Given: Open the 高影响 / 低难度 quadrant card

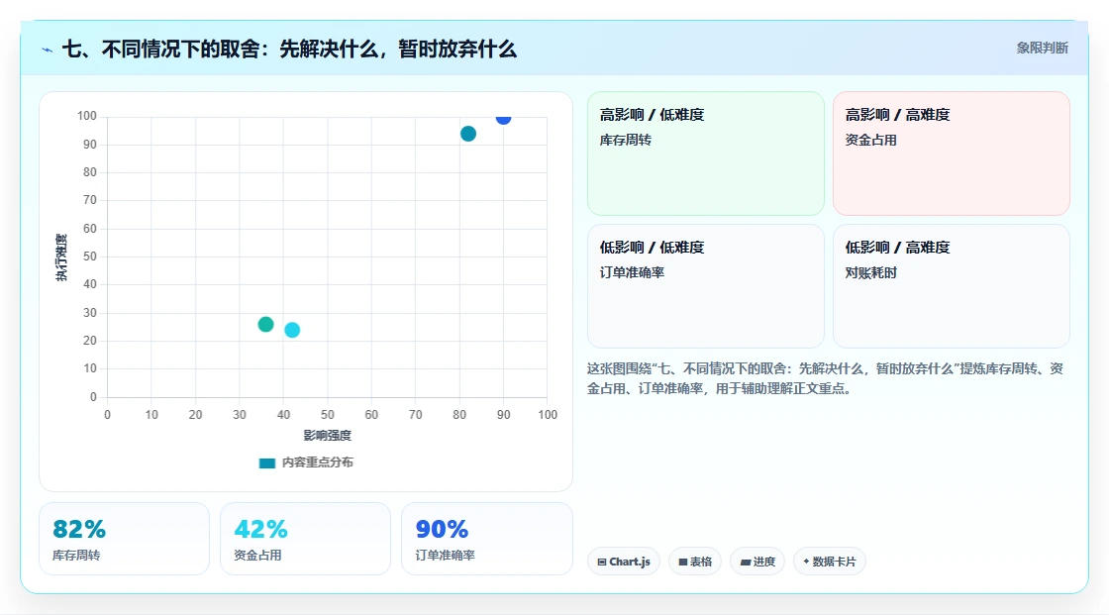Looking at the screenshot, I should 706,154.
